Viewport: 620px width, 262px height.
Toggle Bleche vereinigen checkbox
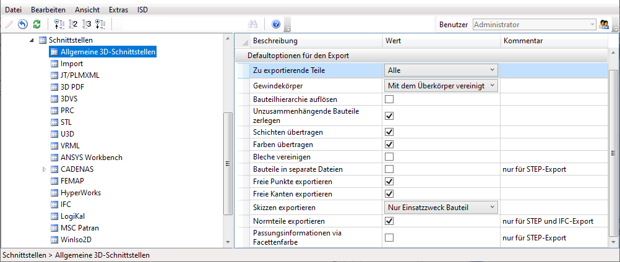(x=389, y=157)
